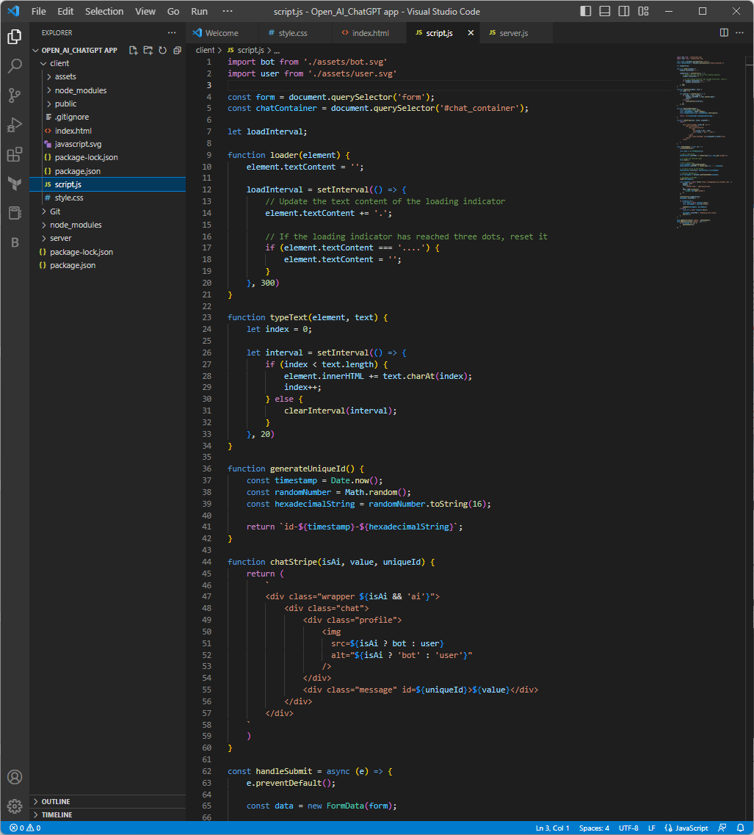Open .gitignore file in Explorer

(108, 118)
